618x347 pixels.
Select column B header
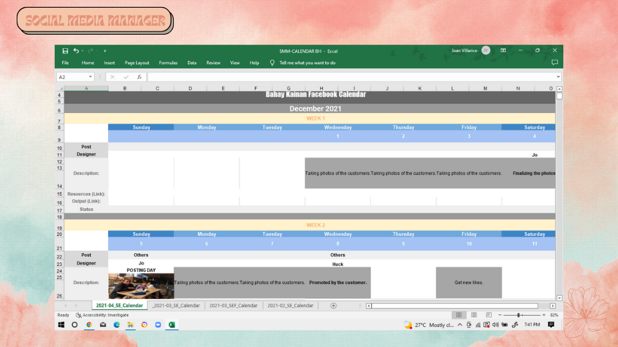124,89
